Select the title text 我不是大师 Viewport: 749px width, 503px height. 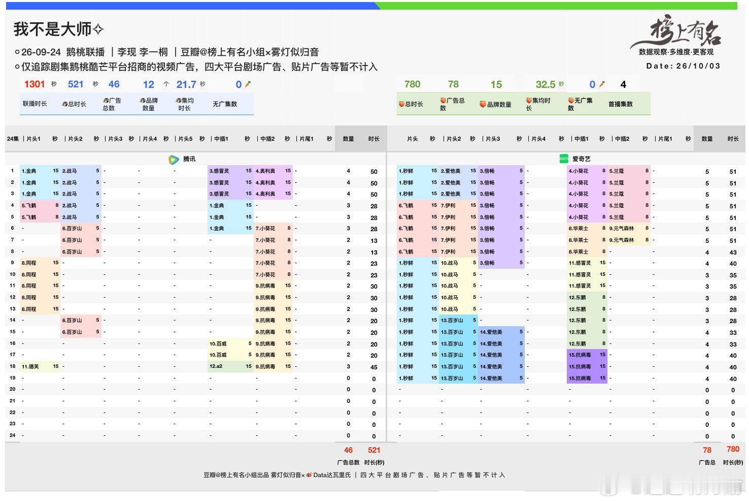(53, 29)
